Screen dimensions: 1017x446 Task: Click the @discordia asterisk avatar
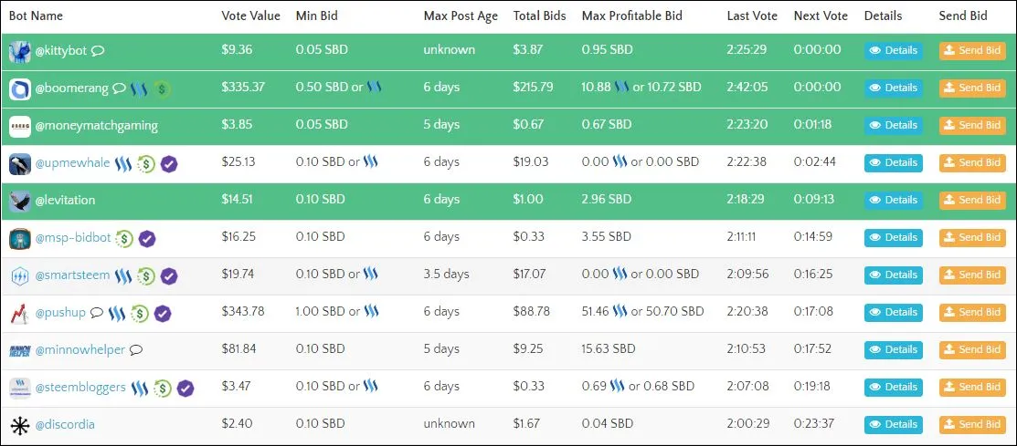(x=19, y=425)
